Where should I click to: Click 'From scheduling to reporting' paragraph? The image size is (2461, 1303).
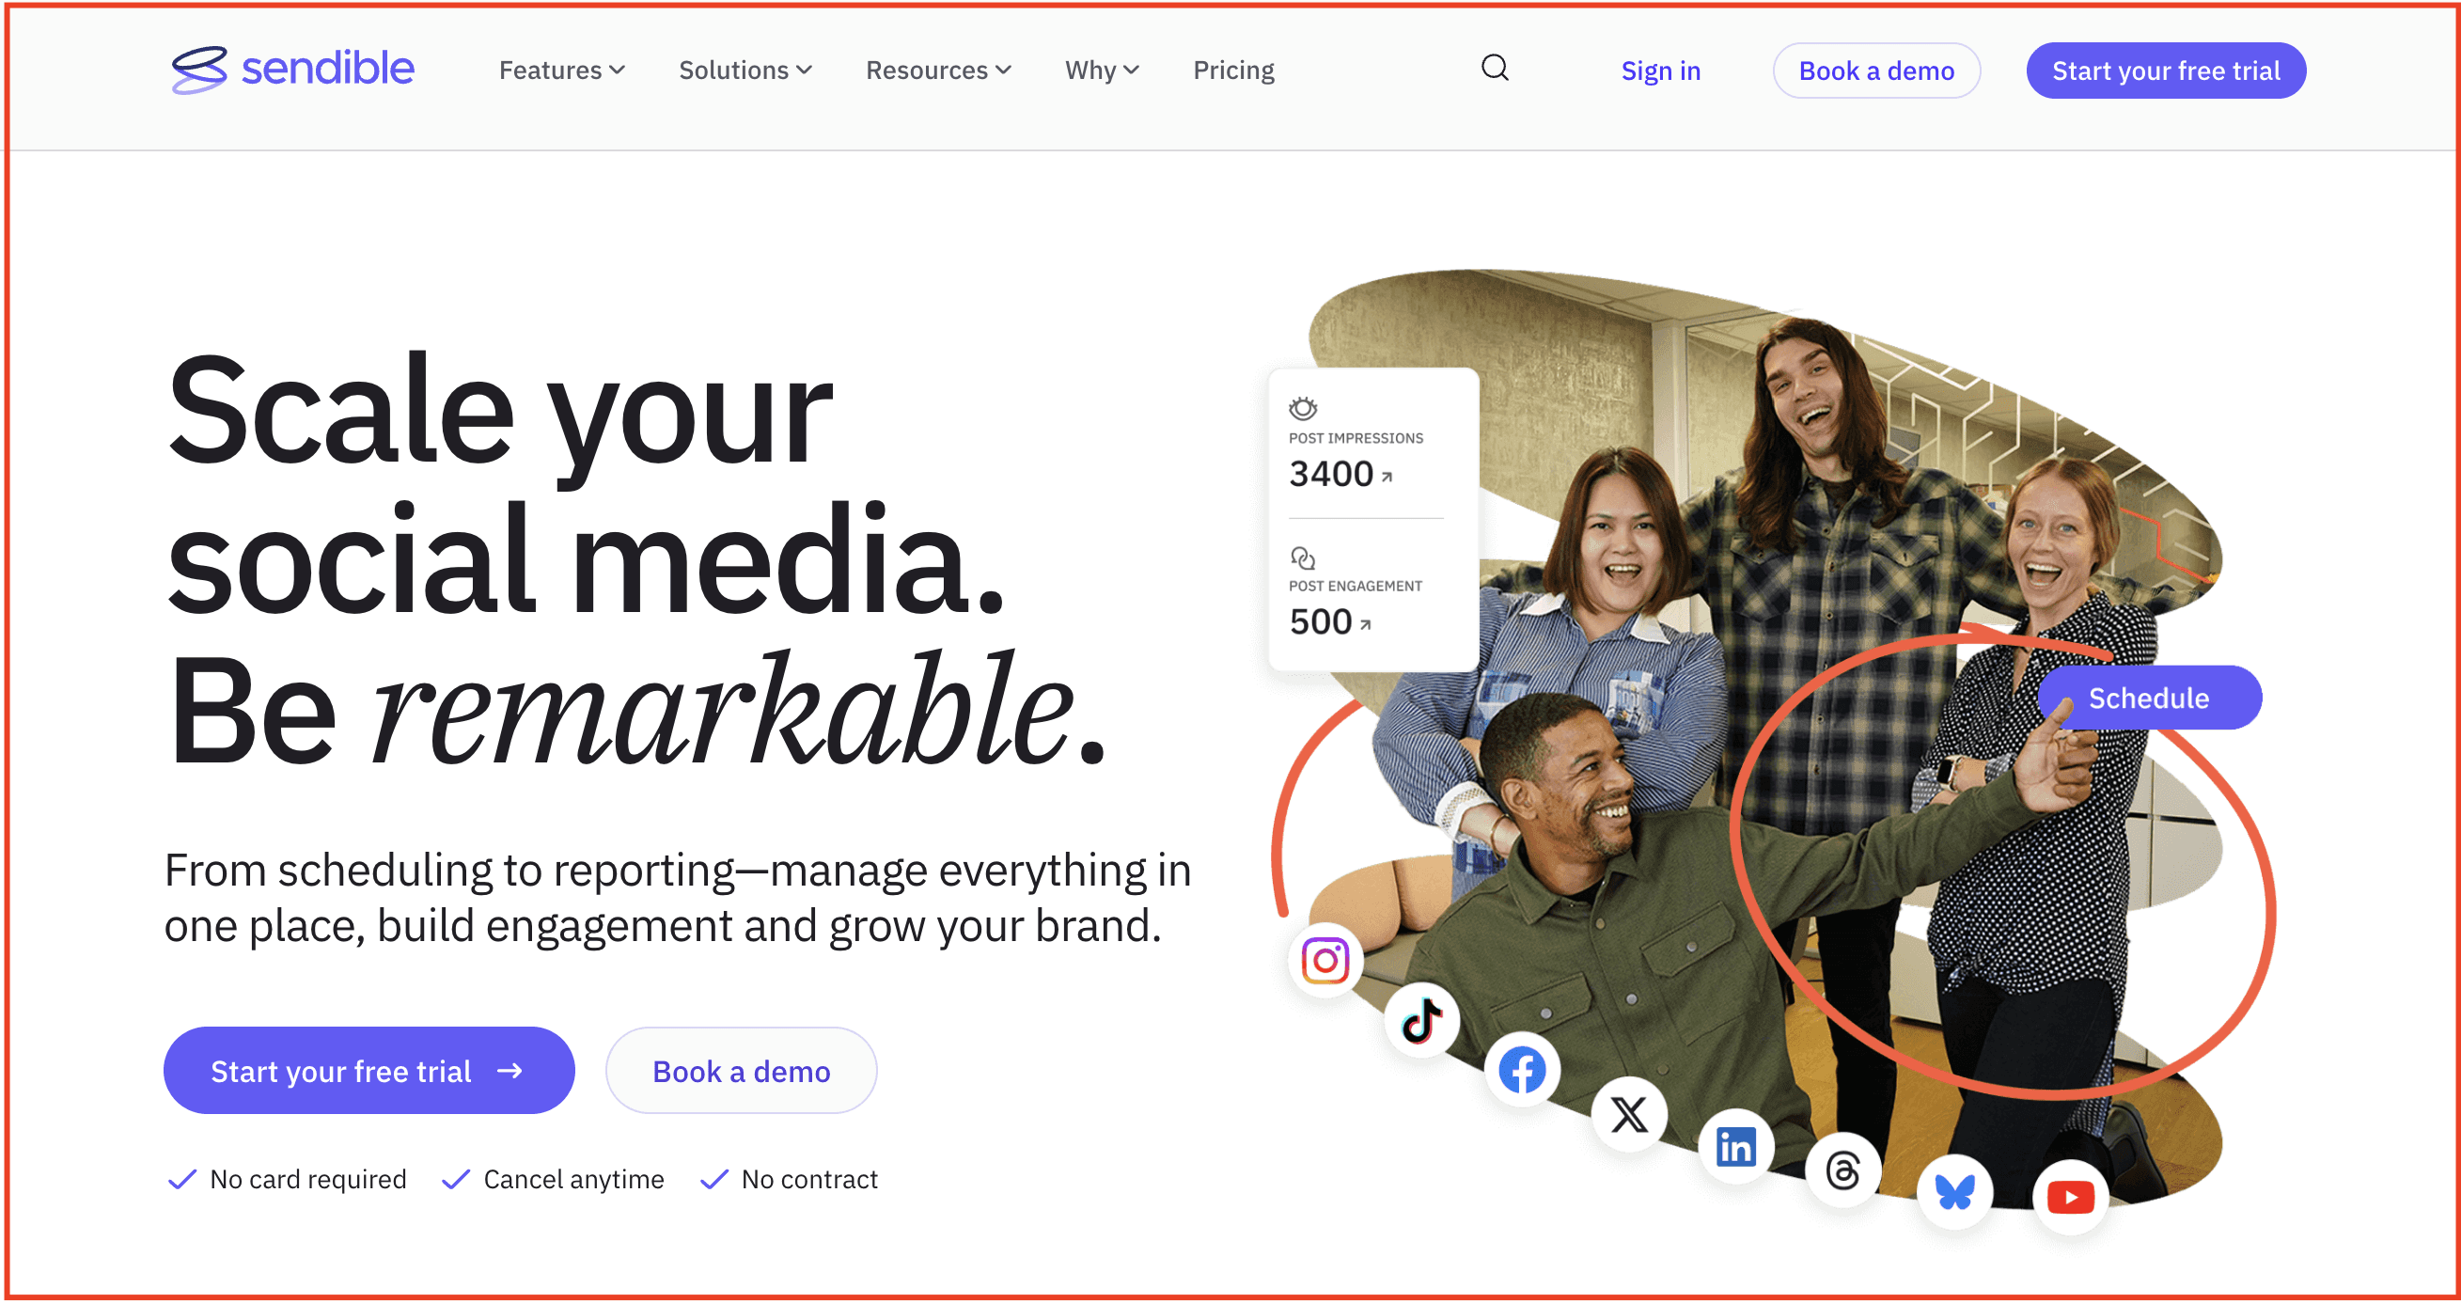point(678,898)
